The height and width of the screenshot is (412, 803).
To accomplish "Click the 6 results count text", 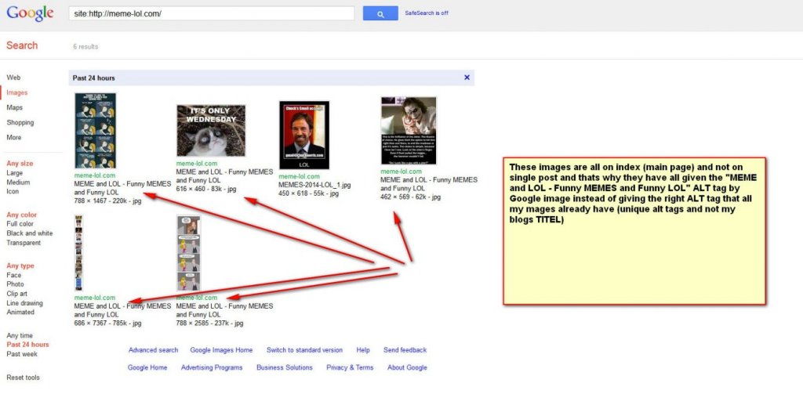I will tap(85, 46).
